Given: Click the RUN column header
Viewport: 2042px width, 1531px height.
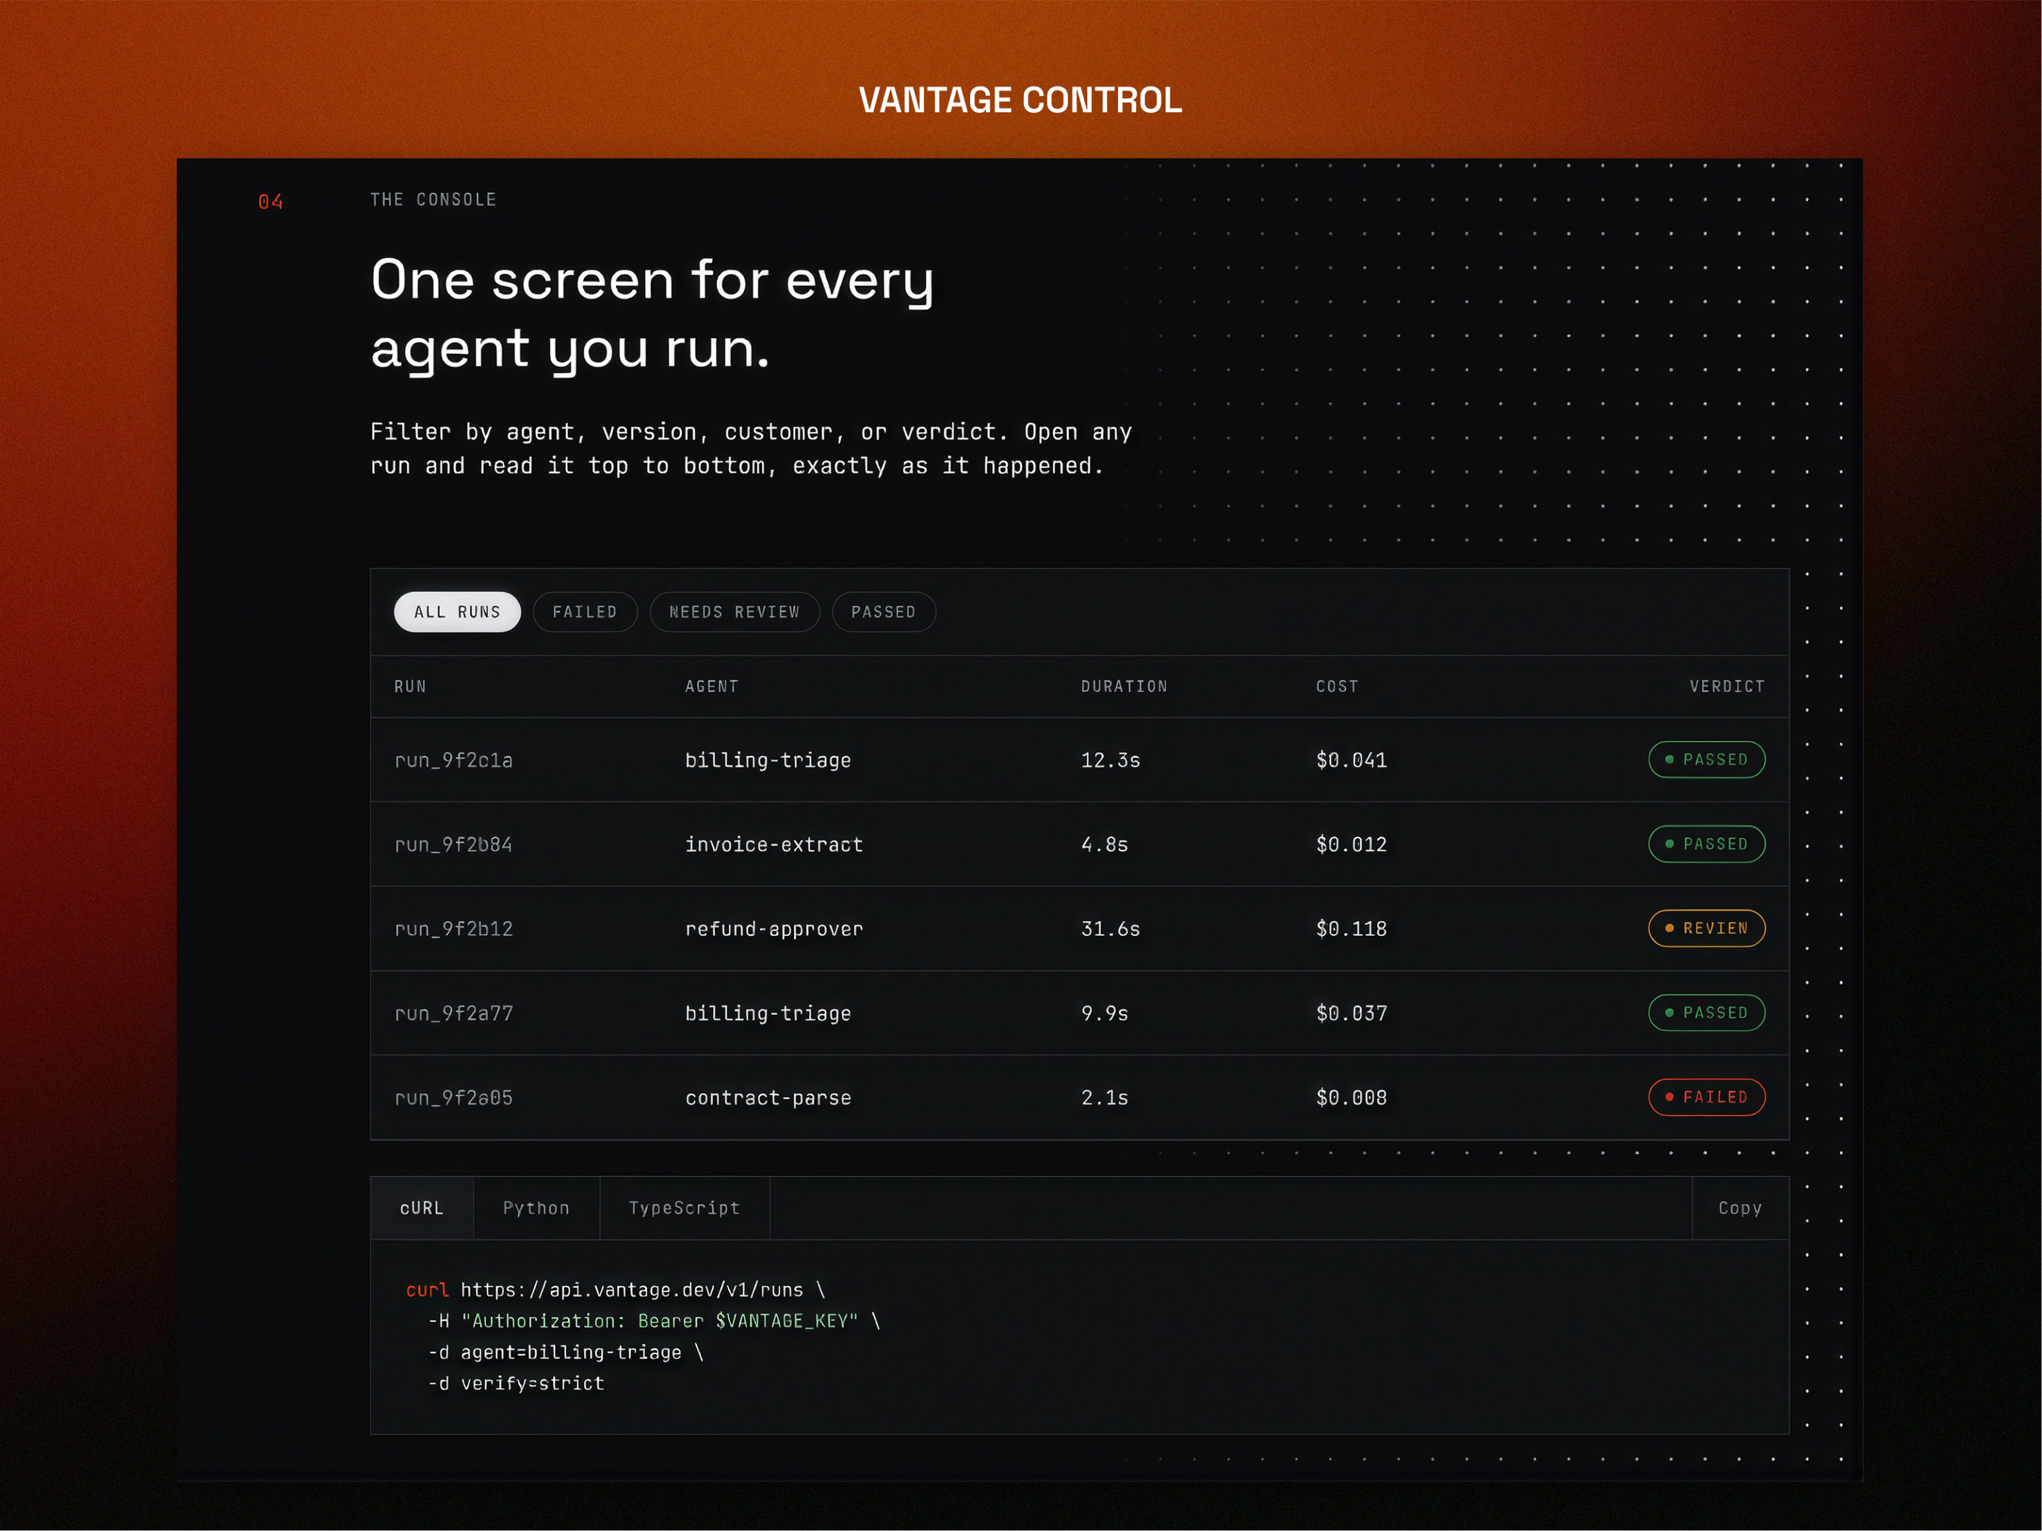Looking at the screenshot, I should pos(410,686).
